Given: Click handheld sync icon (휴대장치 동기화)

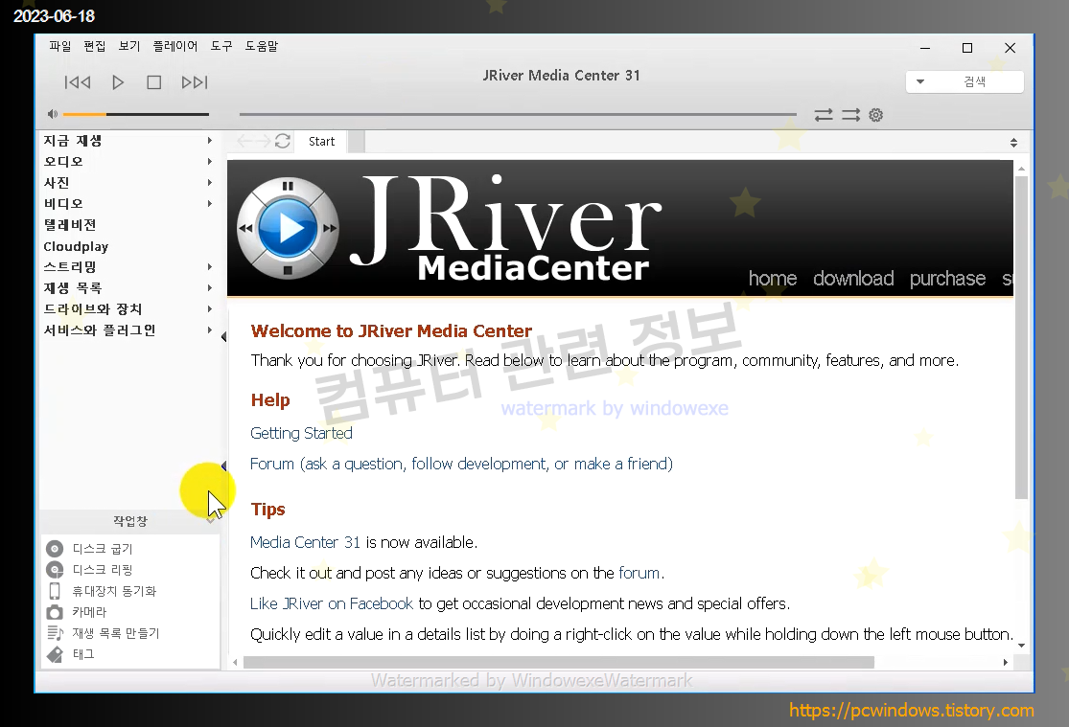Looking at the screenshot, I should click(55, 591).
